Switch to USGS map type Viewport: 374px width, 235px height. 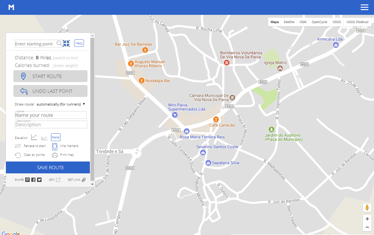(337, 22)
